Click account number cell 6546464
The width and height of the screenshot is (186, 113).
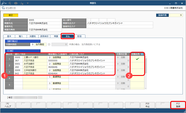pyautogui.click(x=58, y=74)
